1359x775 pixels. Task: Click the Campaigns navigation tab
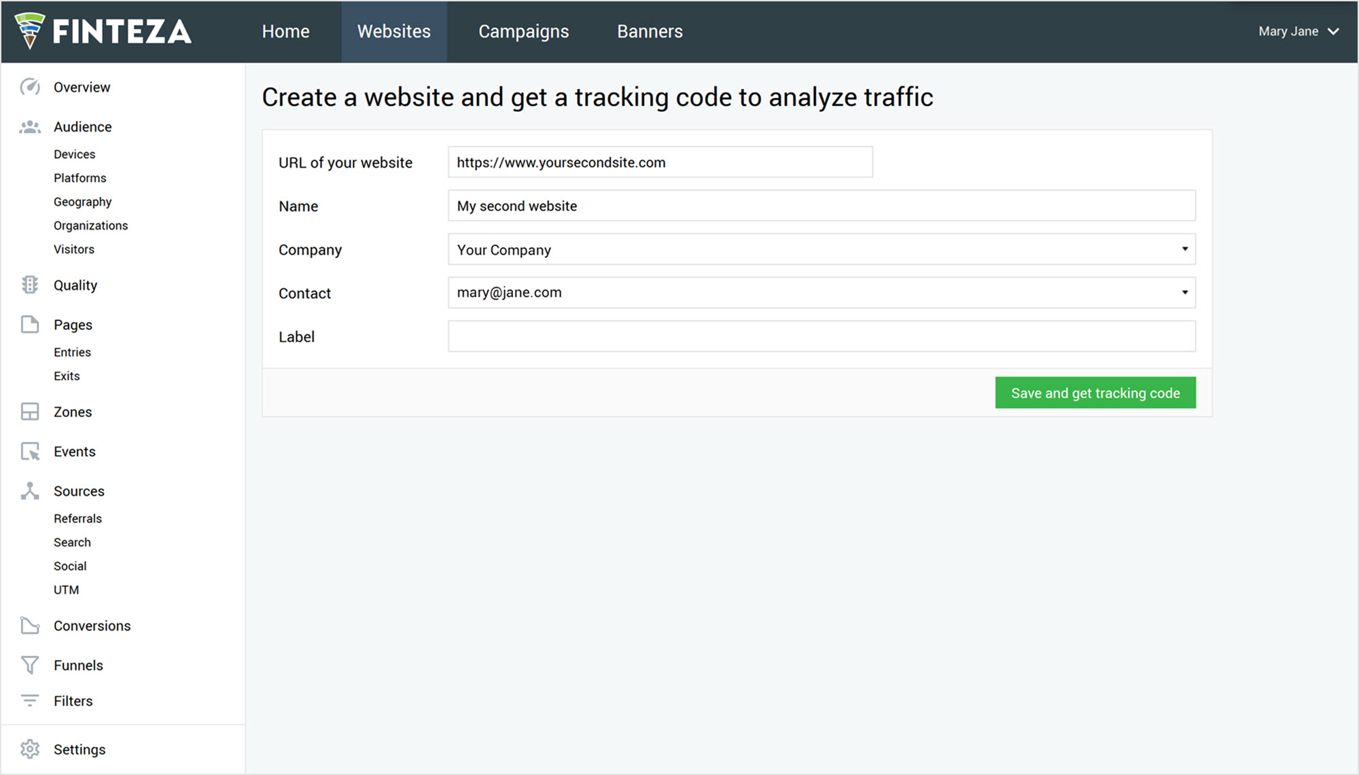click(x=524, y=31)
